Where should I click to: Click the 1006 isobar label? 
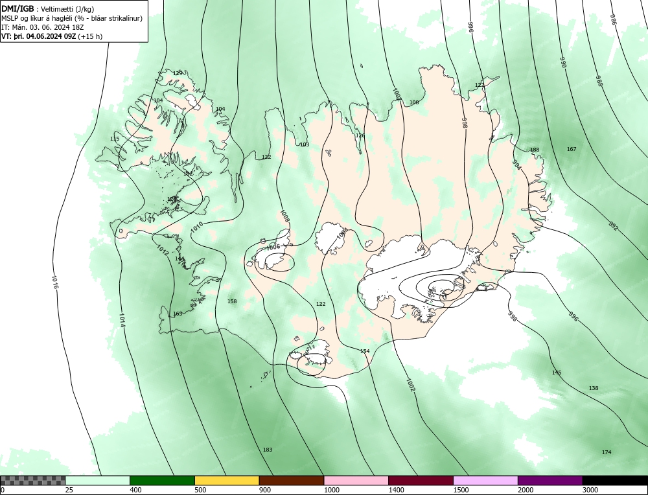[273, 247]
